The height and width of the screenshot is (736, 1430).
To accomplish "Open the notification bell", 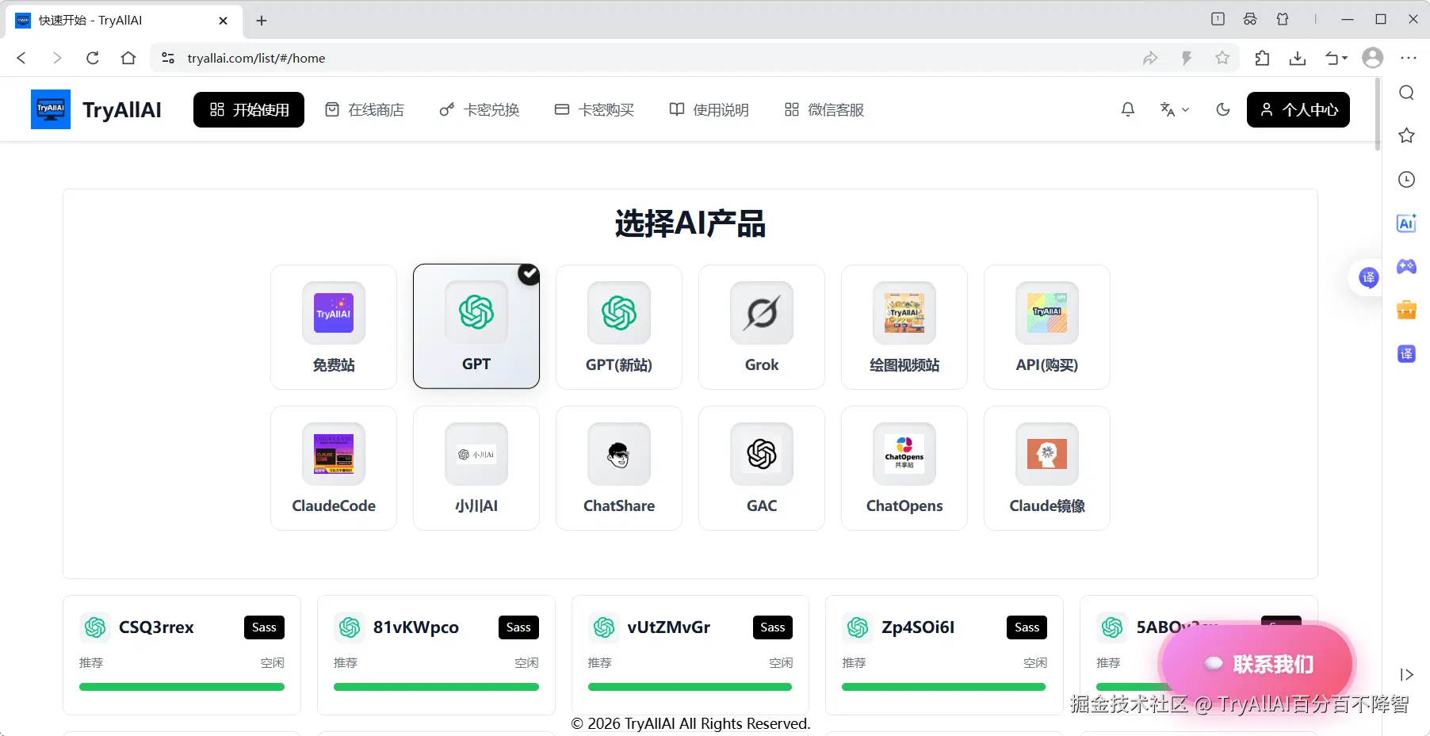I will [1128, 109].
